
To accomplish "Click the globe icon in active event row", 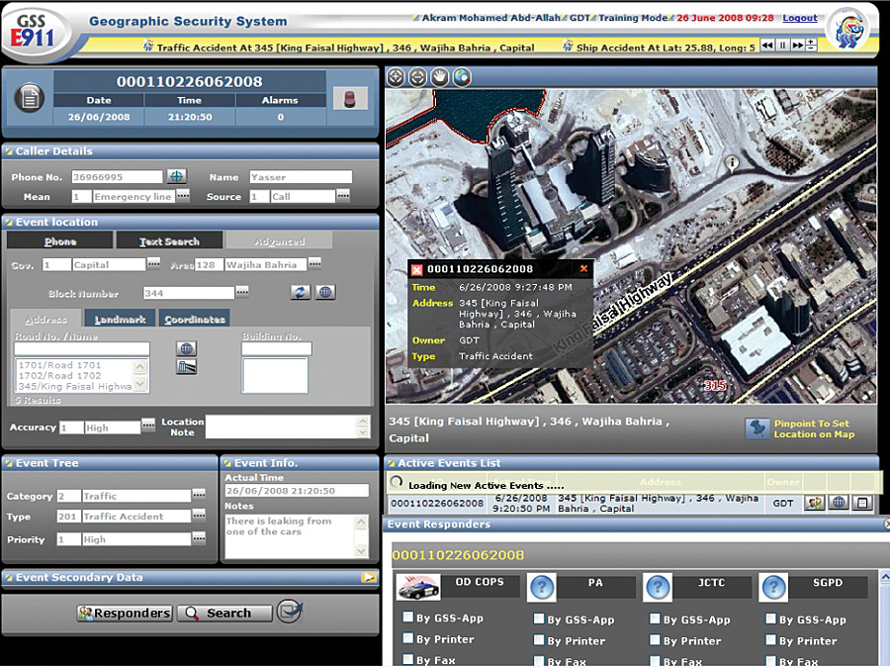I will [x=839, y=503].
